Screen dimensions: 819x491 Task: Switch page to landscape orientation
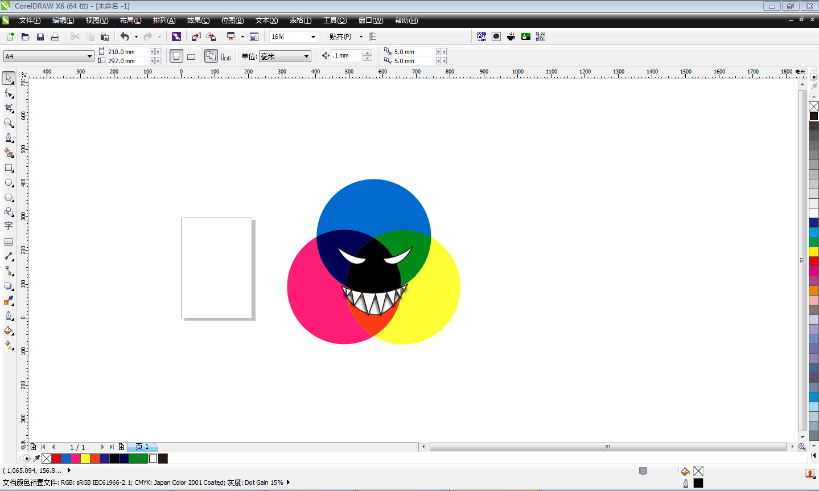tap(191, 56)
